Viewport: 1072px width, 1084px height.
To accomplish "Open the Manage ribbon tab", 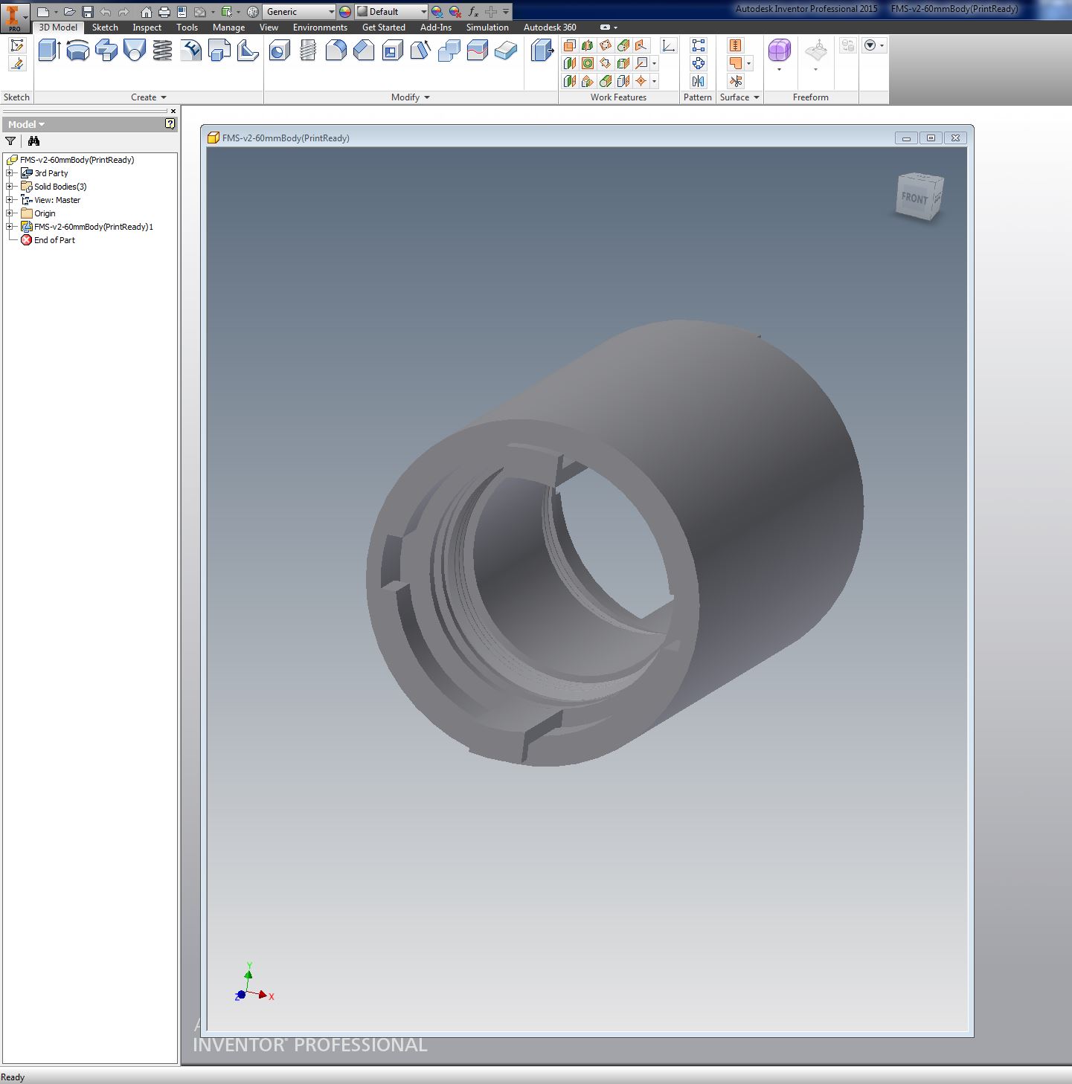I will pos(228,28).
